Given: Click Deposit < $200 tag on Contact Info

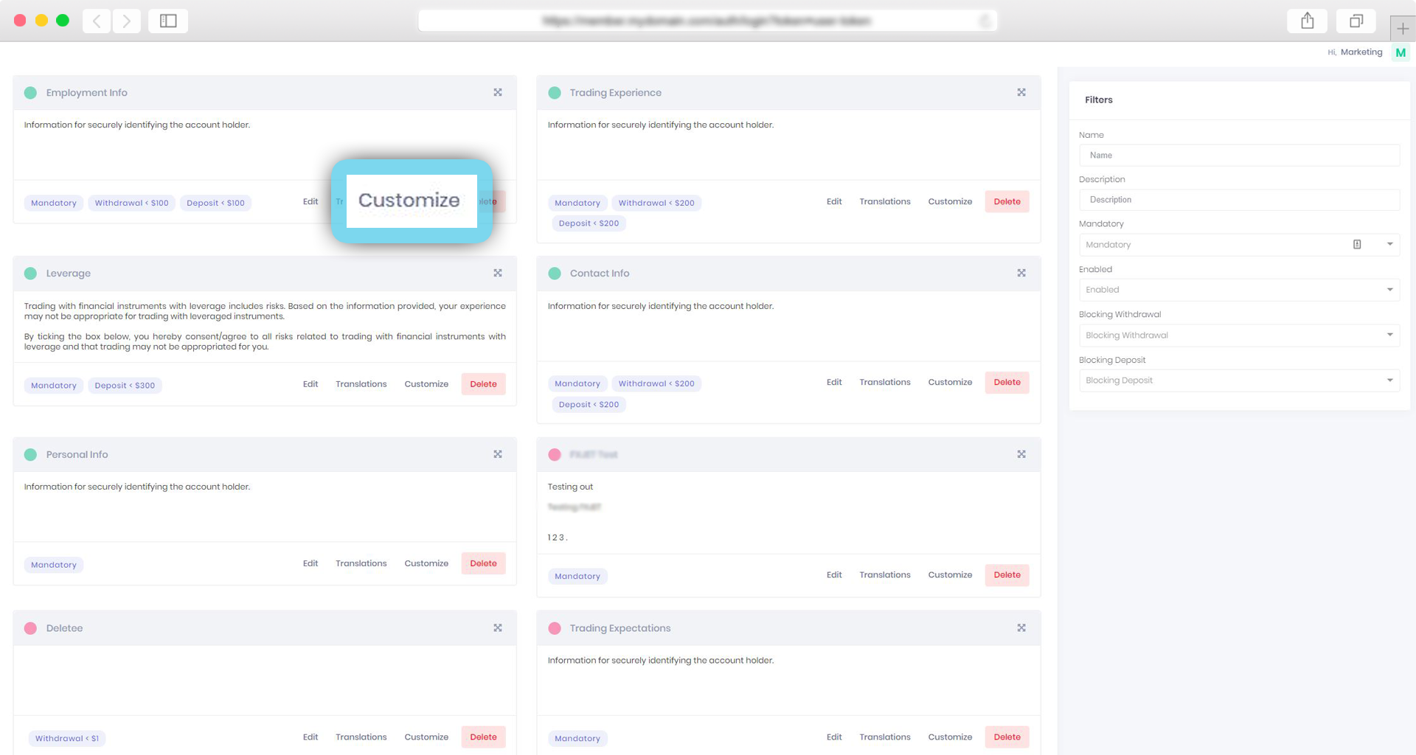Looking at the screenshot, I should 589,405.
